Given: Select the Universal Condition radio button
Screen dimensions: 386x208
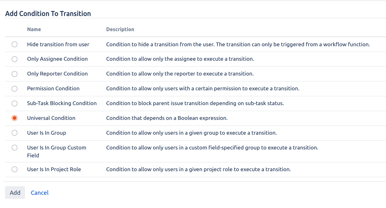Looking at the screenshot, I should click(x=15, y=118).
